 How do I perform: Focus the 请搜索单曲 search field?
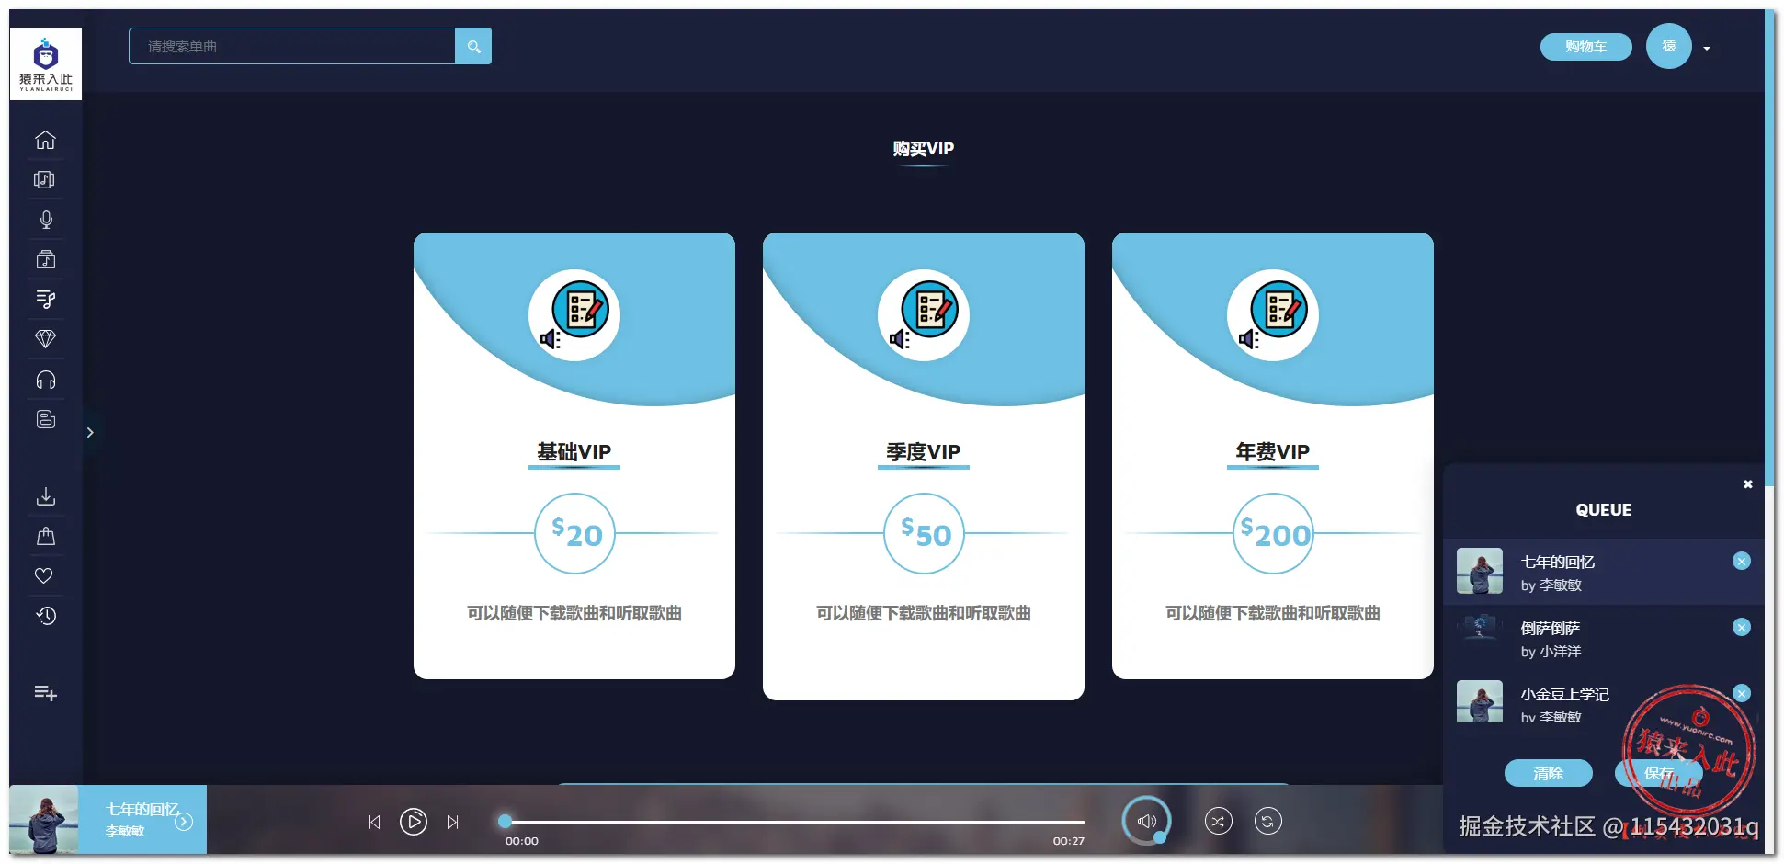(292, 46)
